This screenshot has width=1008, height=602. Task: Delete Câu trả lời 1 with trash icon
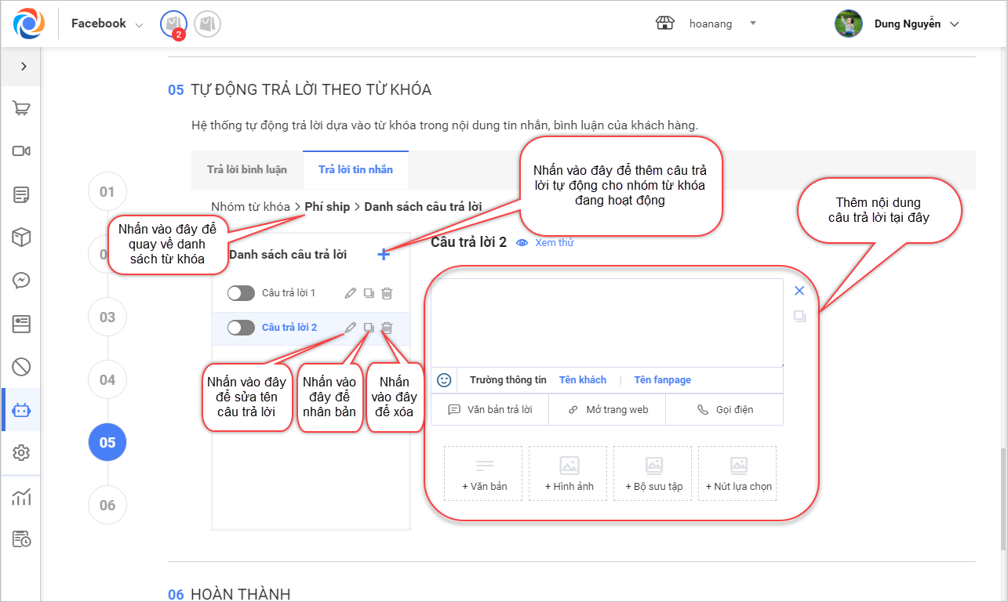coord(387,293)
